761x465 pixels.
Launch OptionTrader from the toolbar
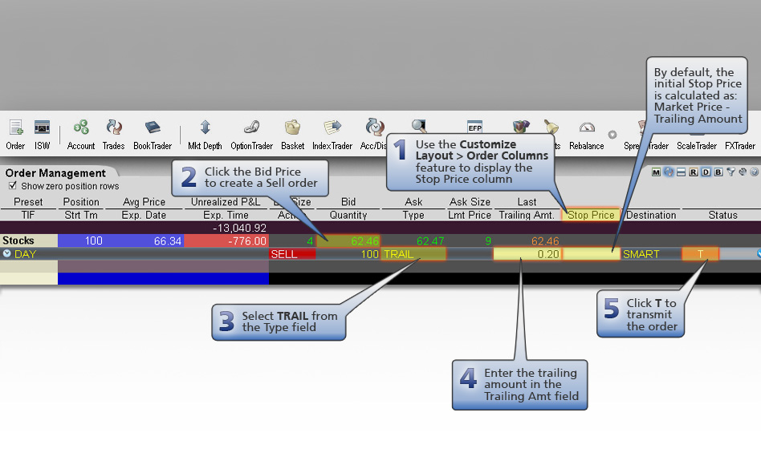click(251, 127)
